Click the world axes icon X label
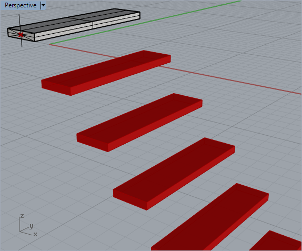This screenshot has width=302, height=251. 35,234
